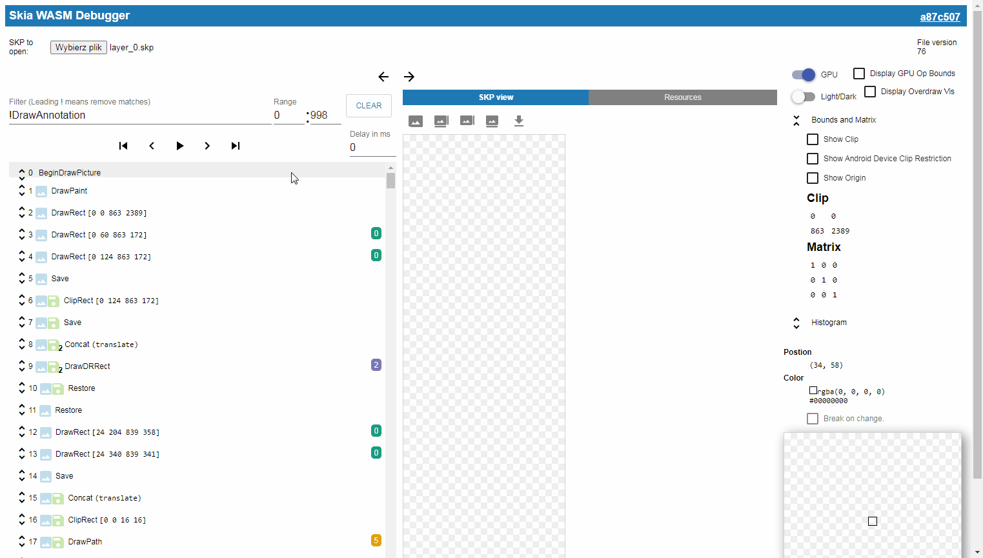Select the ClipRect [0 124 863 172] command text
This screenshot has height=558, width=983.
111,301
